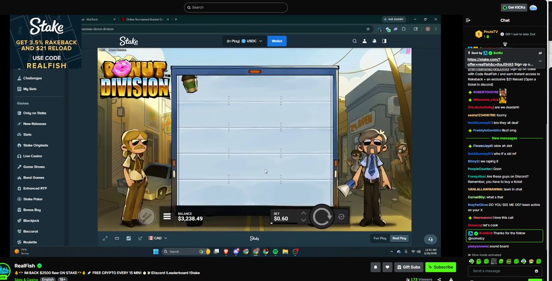
Task: Click the Kick search box
Action: tap(236, 7)
